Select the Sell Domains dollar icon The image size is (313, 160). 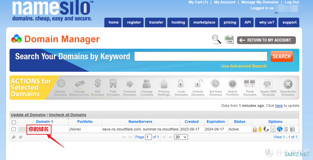tap(98, 83)
